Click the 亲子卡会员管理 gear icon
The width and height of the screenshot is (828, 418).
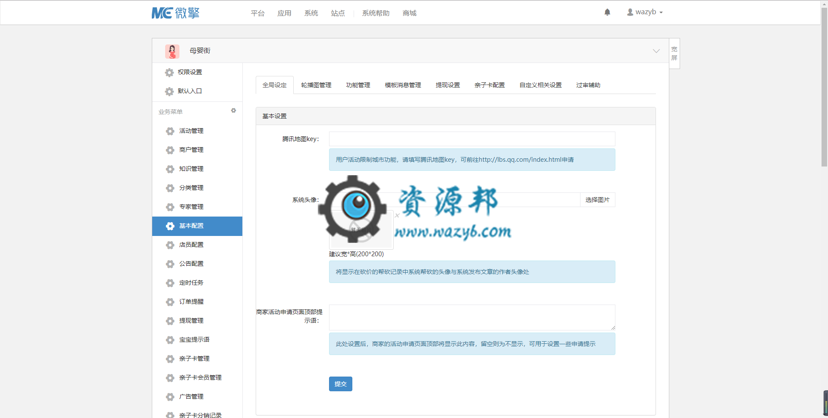tap(170, 378)
